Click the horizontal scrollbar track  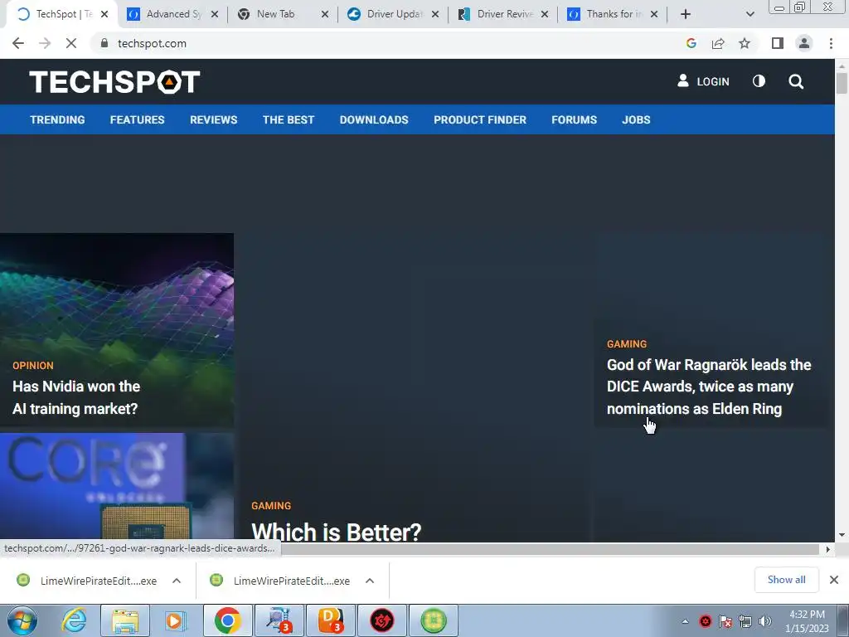pos(550,549)
